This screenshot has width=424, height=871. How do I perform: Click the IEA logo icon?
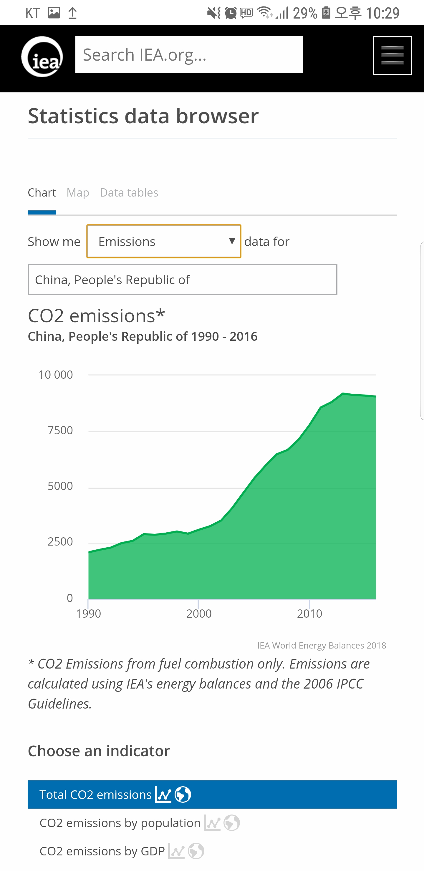coord(42,57)
